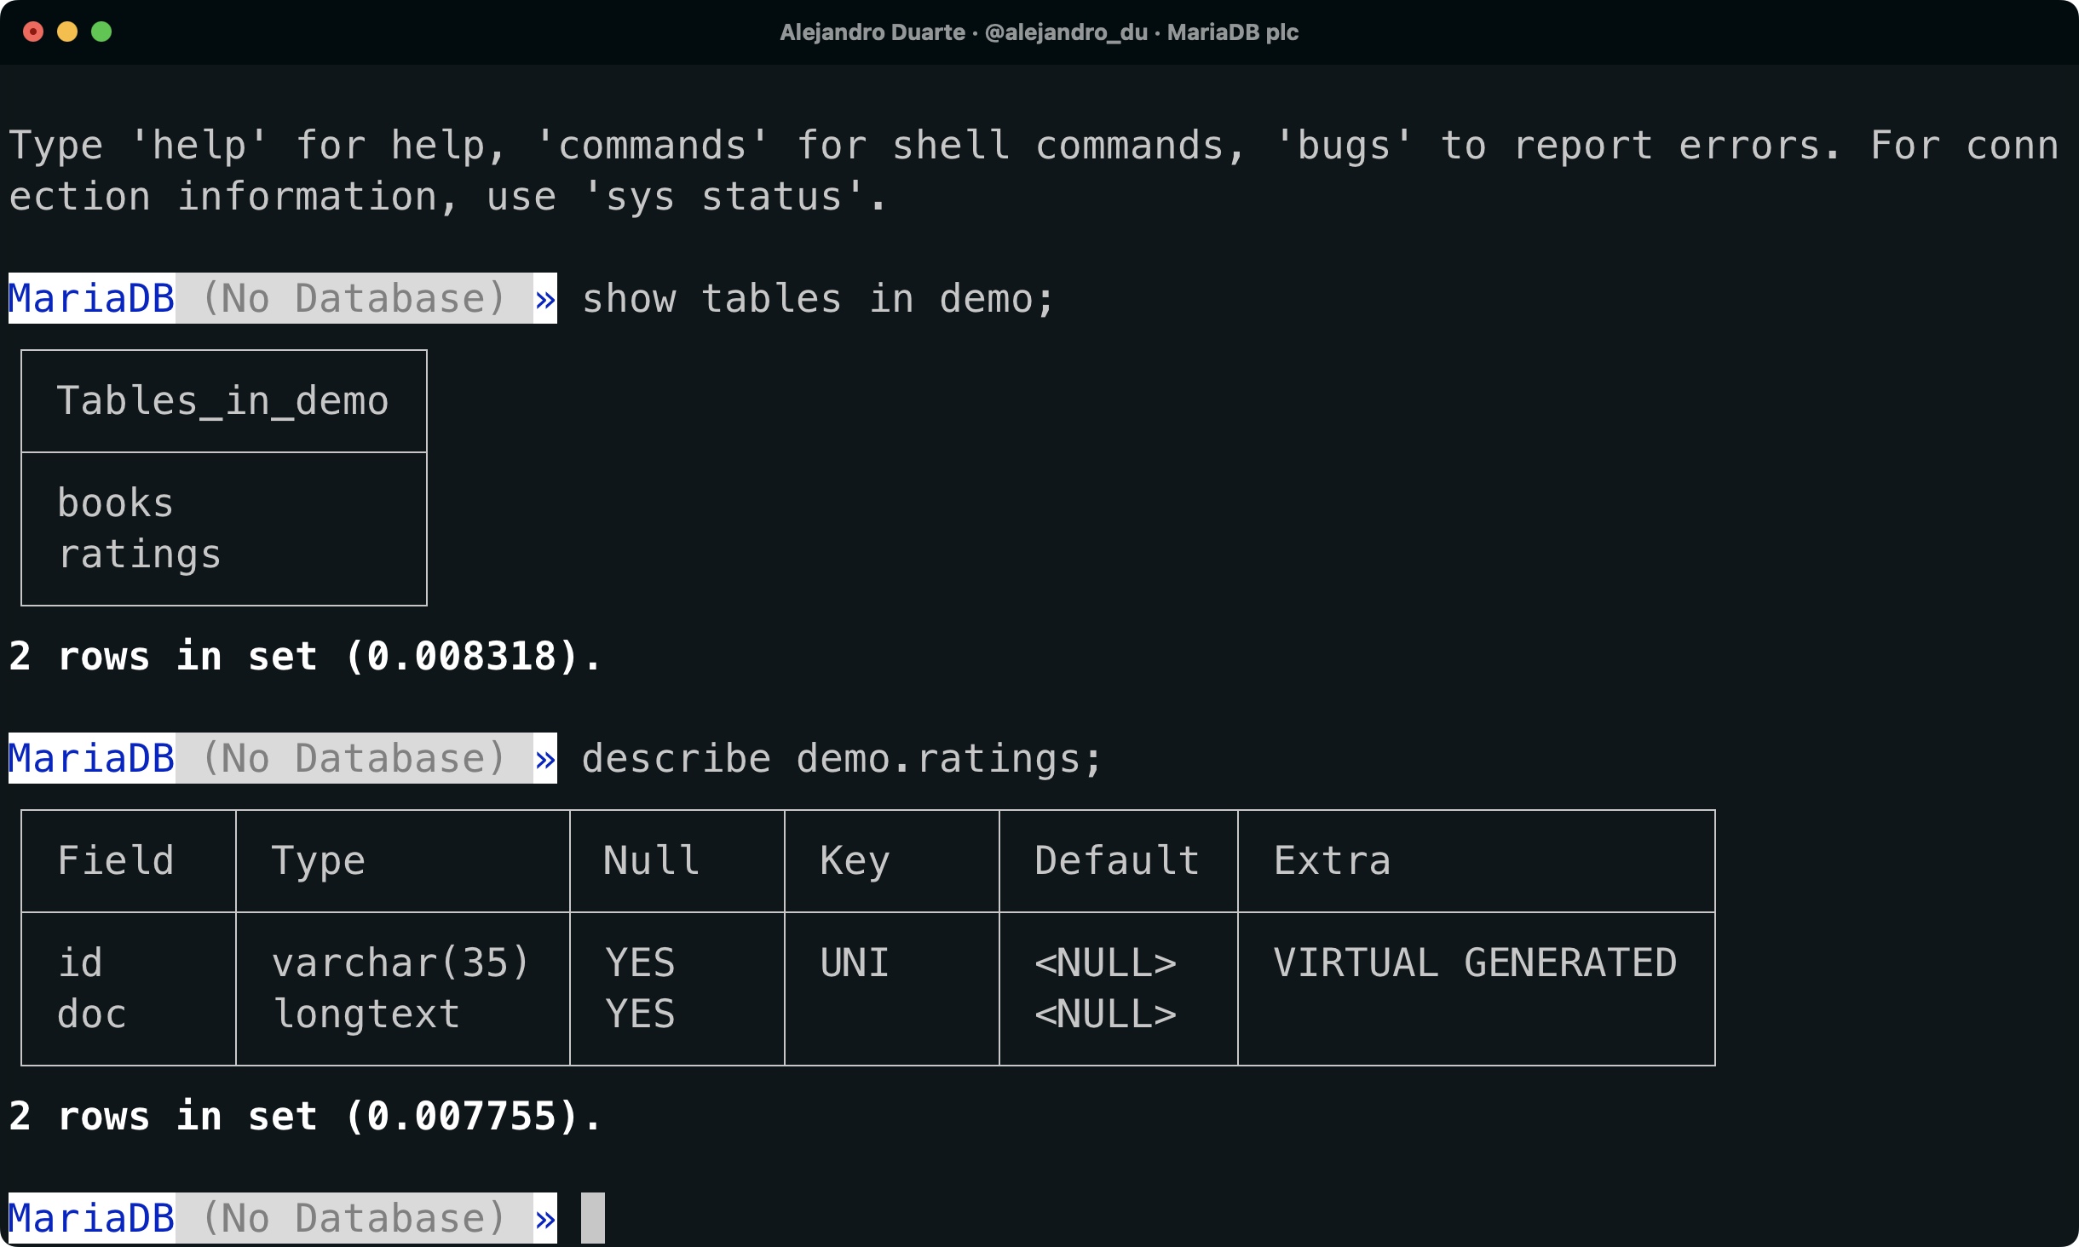Click the '2 rows in set (0.007755).' message

tap(305, 1117)
